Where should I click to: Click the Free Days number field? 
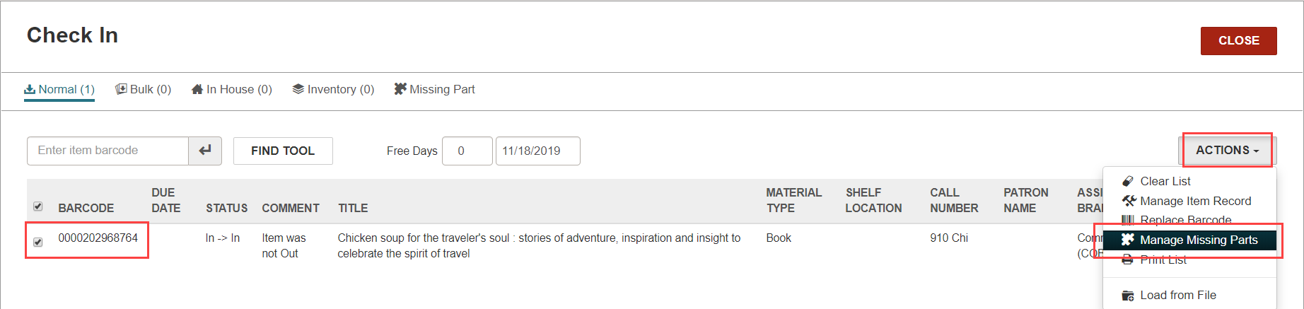pyautogui.click(x=467, y=151)
